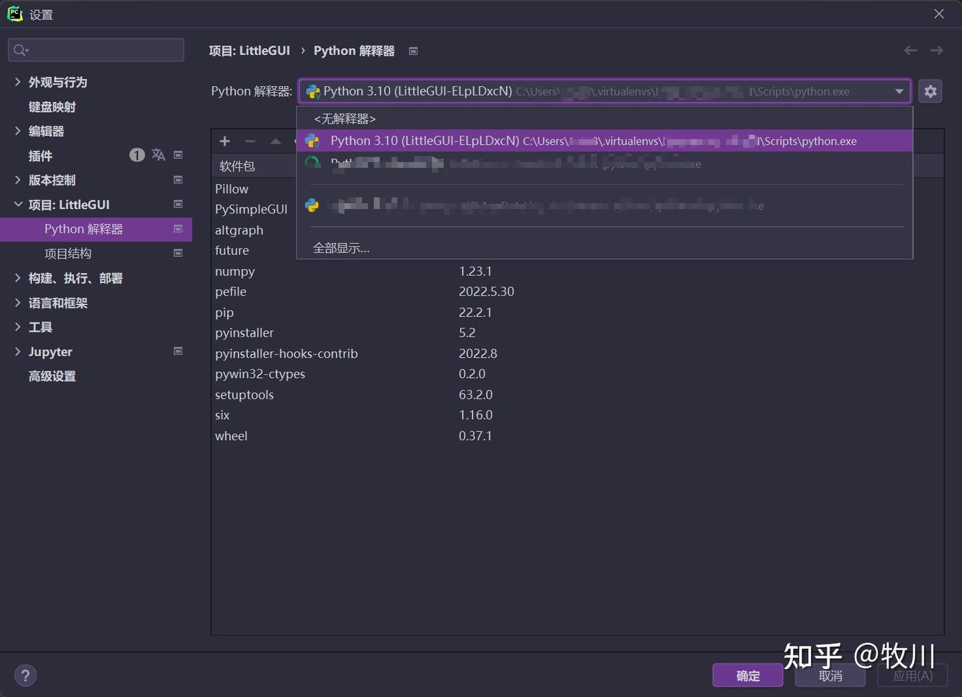Uninstall selected package using the minus icon
962x697 pixels.
click(x=250, y=141)
